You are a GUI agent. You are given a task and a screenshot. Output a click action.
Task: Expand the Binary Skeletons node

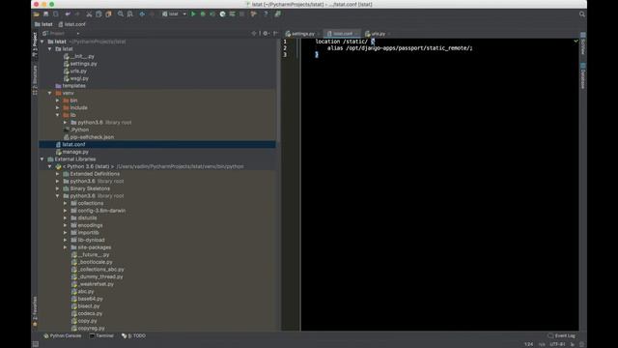pos(58,188)
